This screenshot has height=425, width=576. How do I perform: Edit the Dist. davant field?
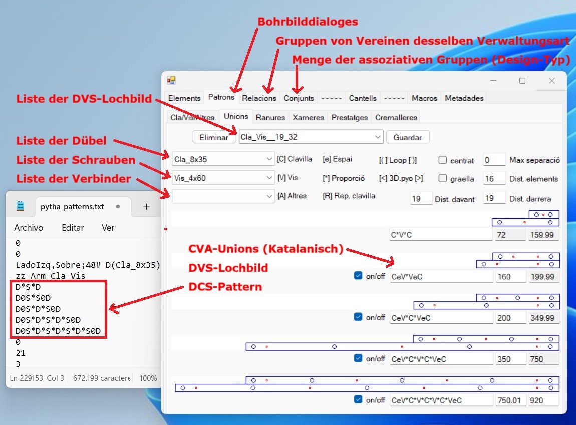tap(421, 198)
